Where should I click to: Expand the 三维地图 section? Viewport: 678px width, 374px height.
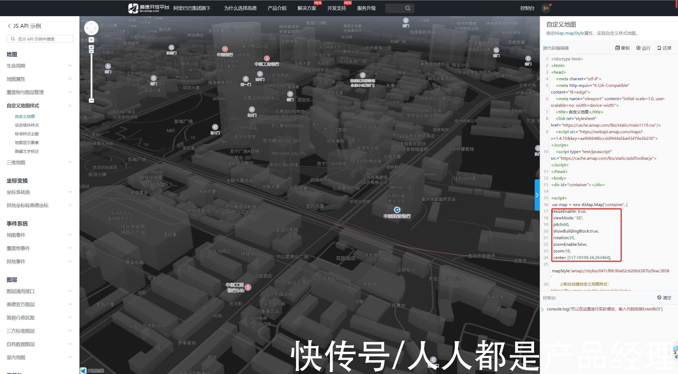click(x=39, y=162)
